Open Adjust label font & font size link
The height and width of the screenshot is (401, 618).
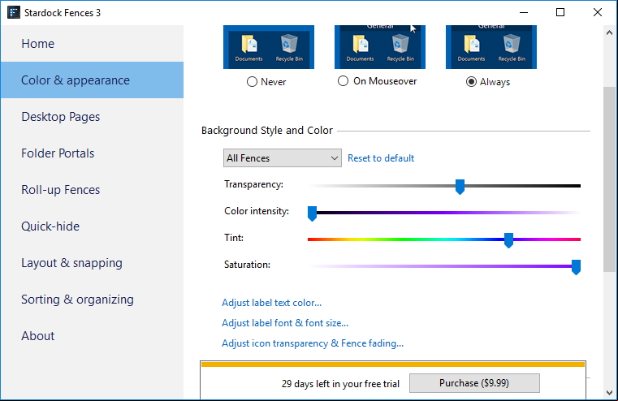pos(285,323)
